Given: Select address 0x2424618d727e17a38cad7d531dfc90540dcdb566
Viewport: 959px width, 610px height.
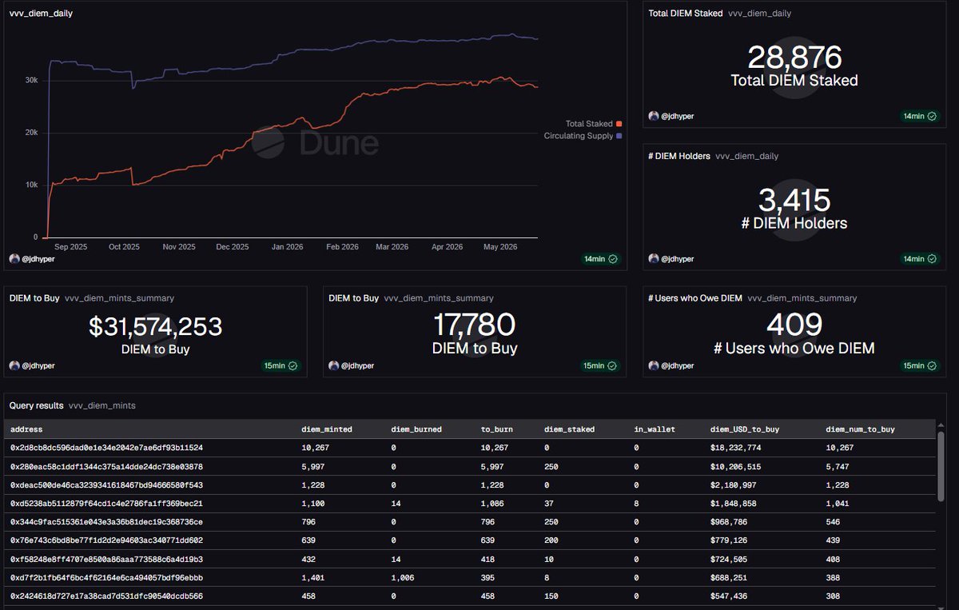Looking at the screenshot, I should coord(106,596).
